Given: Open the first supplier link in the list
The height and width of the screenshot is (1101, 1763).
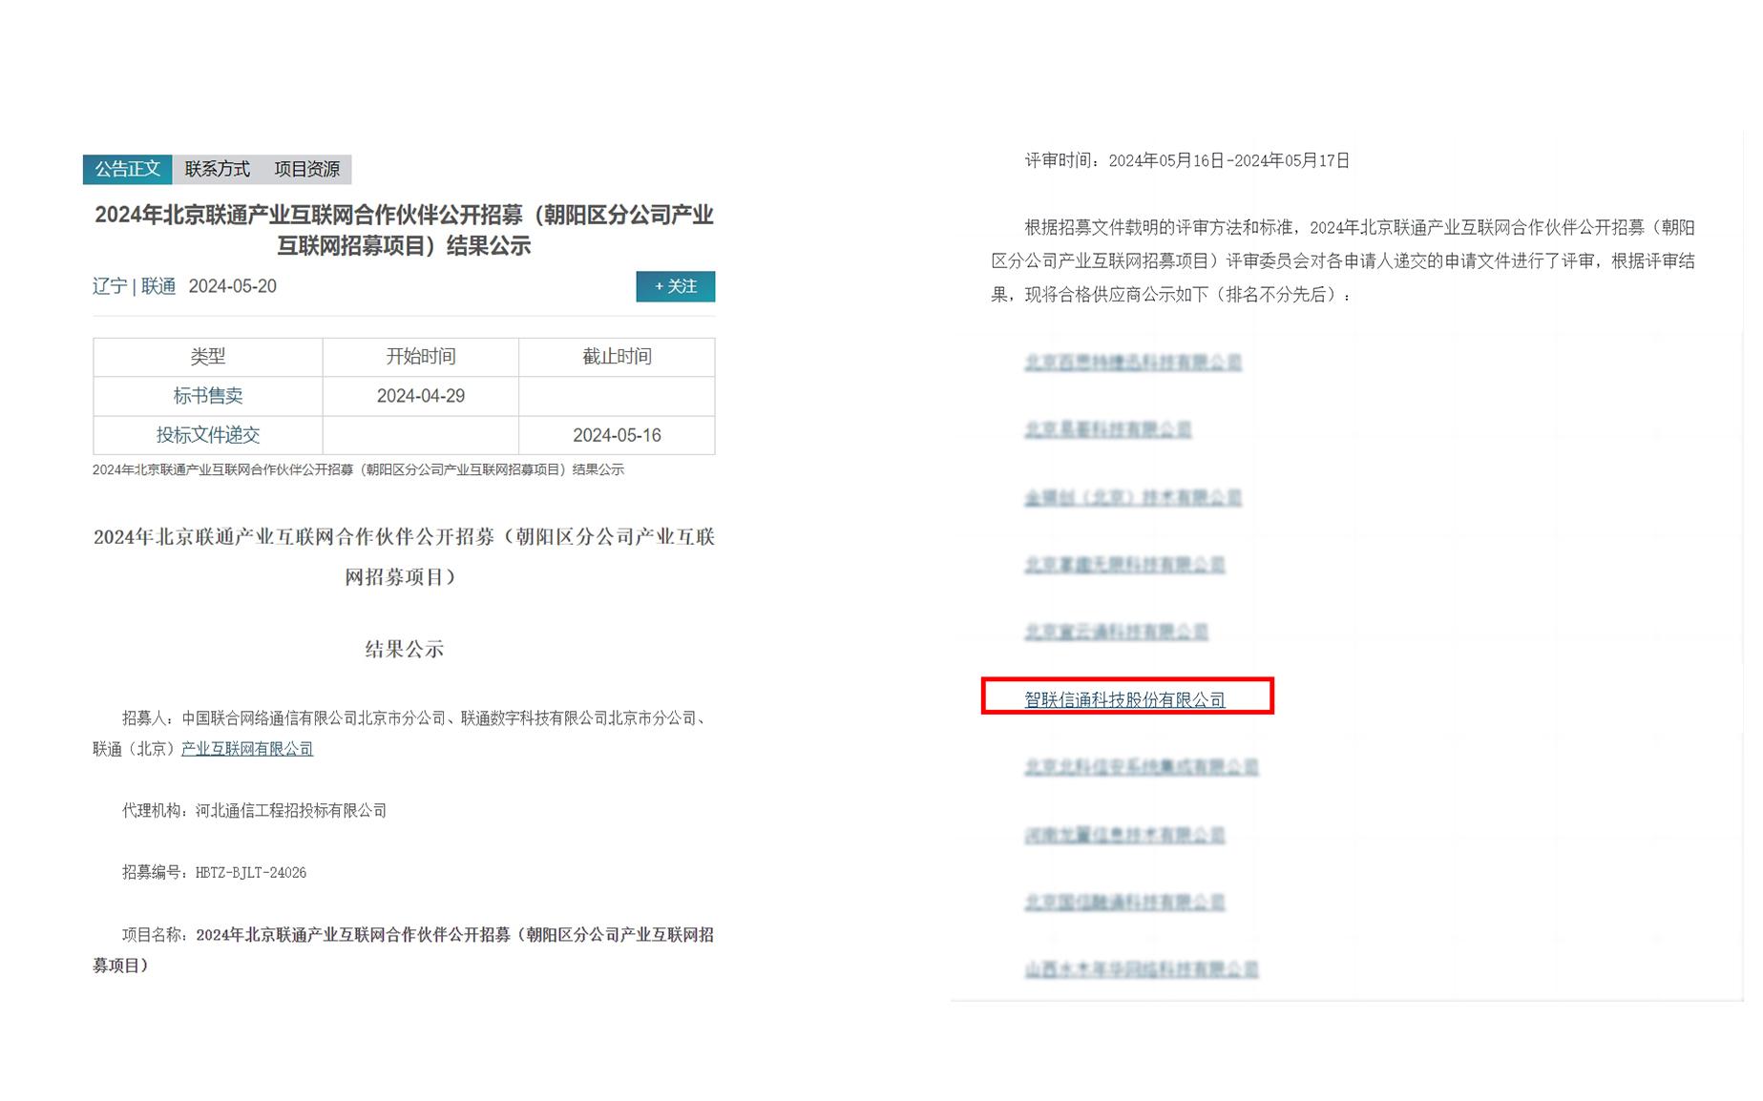Looking at the screenshot, I should pyautogui.click(x=1134, y=362).
